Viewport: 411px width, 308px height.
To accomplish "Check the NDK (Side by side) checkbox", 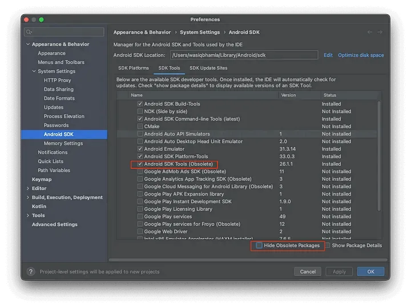I will click(140, 111).
